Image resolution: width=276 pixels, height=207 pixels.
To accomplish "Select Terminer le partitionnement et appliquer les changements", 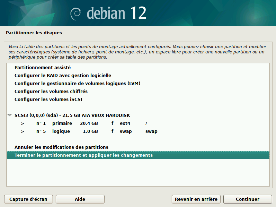I will 138,155.
